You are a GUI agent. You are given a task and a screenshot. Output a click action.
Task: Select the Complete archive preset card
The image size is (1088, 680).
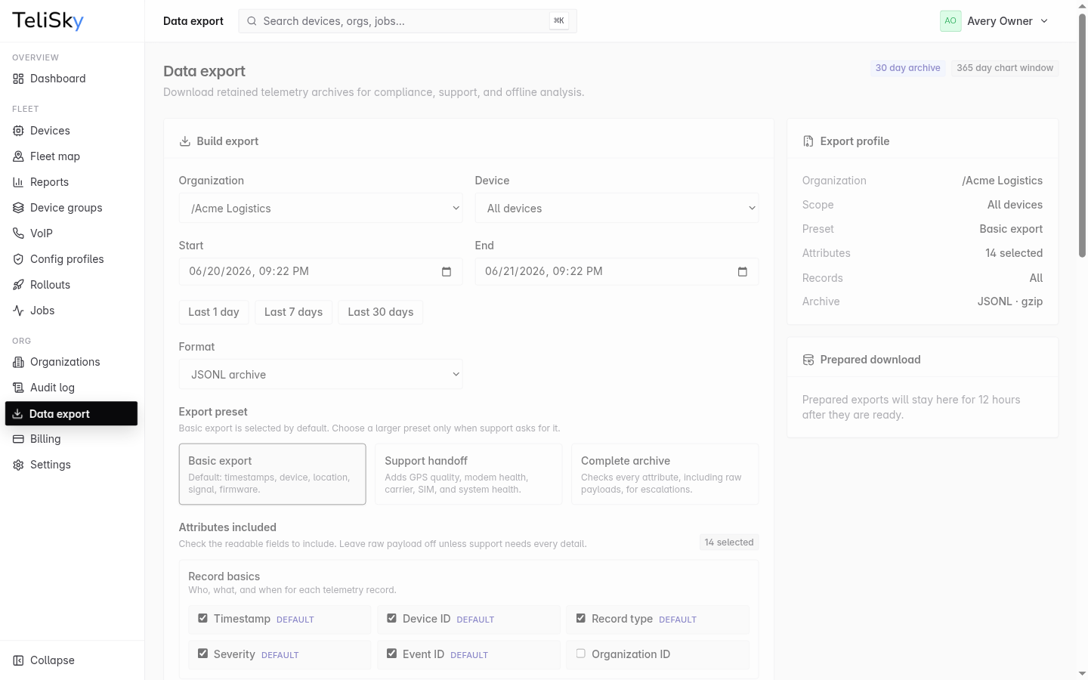tap(665, 474)
